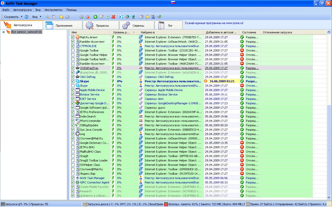Click the gear with magnifier toolbar icon
The image size is (332, 207).
pos(67,17)
